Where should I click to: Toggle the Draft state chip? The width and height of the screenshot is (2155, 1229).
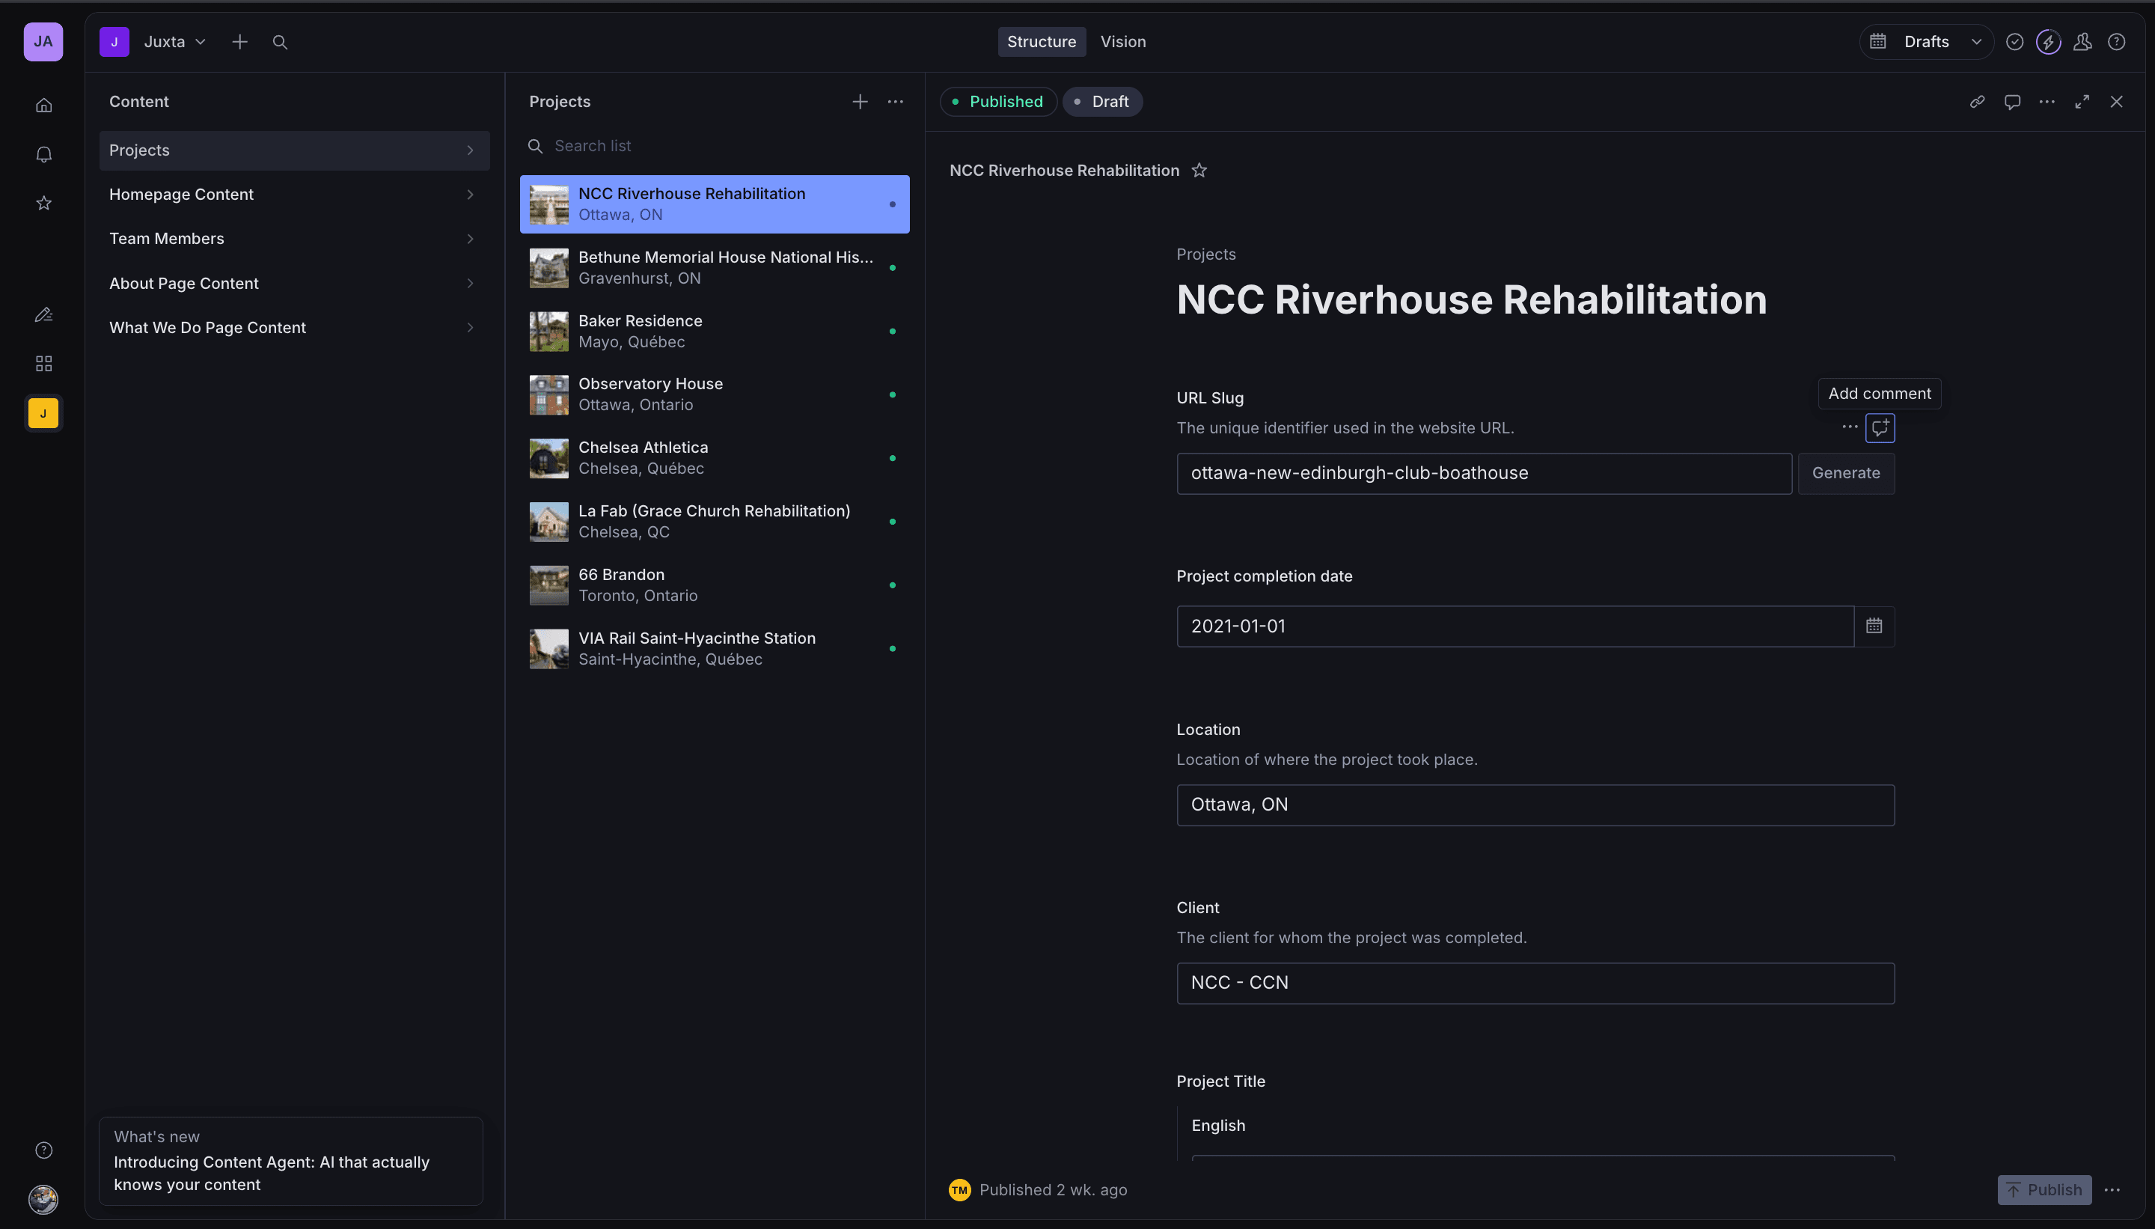(x=1102, y=101)
